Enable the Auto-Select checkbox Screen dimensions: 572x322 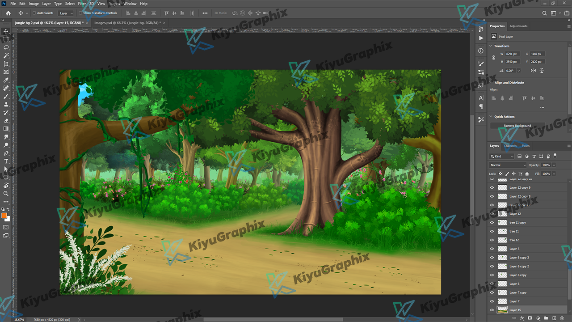34,13
